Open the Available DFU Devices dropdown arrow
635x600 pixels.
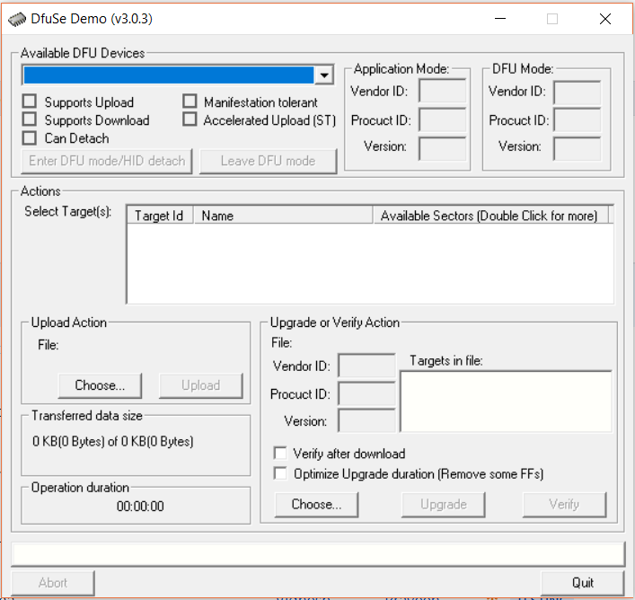324,75
